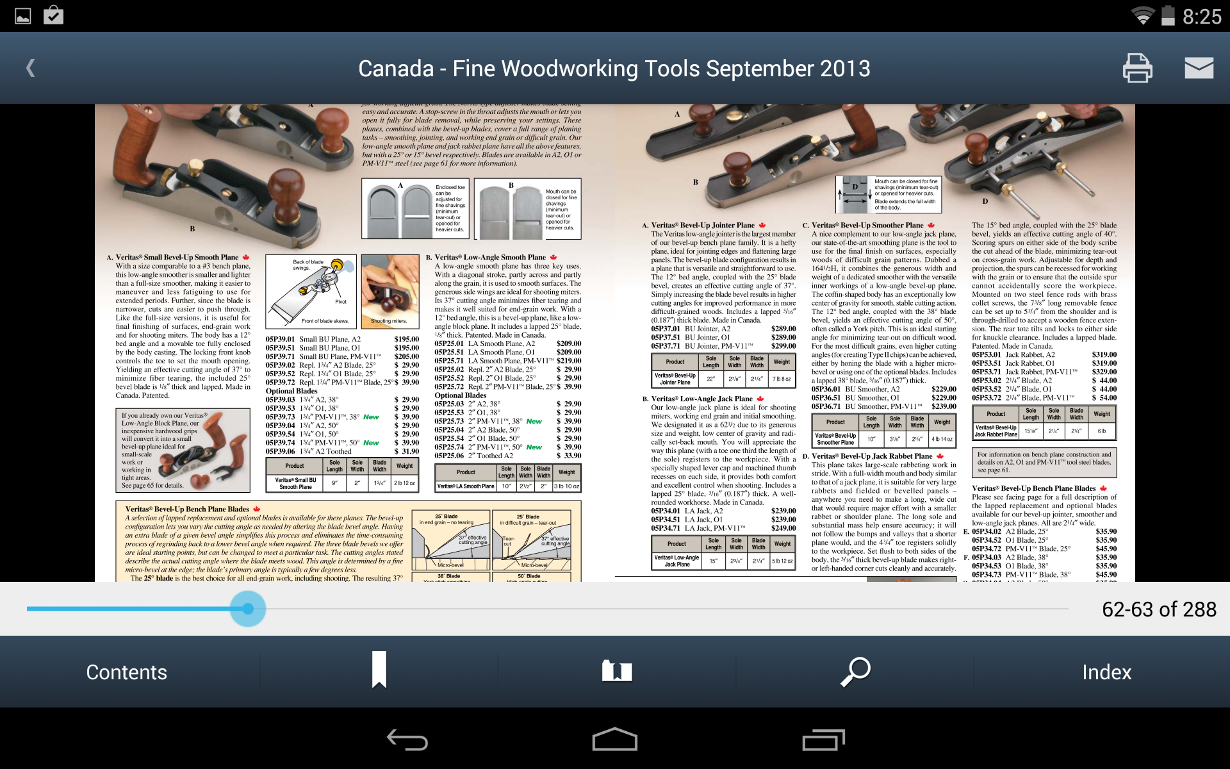Tap the 'Shooting miters' photo
This screenshot has width=1230, height=769.
[390, 292]
